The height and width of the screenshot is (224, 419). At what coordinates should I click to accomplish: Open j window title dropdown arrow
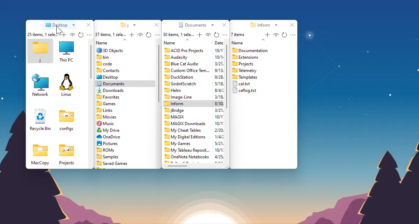pyautogui.click(x=134, y=25)
